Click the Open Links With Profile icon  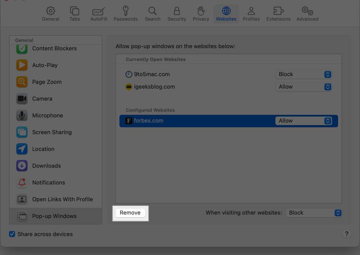click(x=22, y=200)
